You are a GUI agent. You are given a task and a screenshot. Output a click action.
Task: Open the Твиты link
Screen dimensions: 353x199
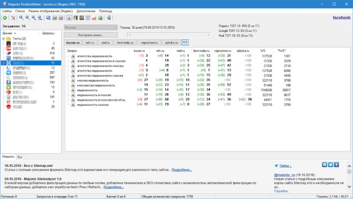click(285, 166)
